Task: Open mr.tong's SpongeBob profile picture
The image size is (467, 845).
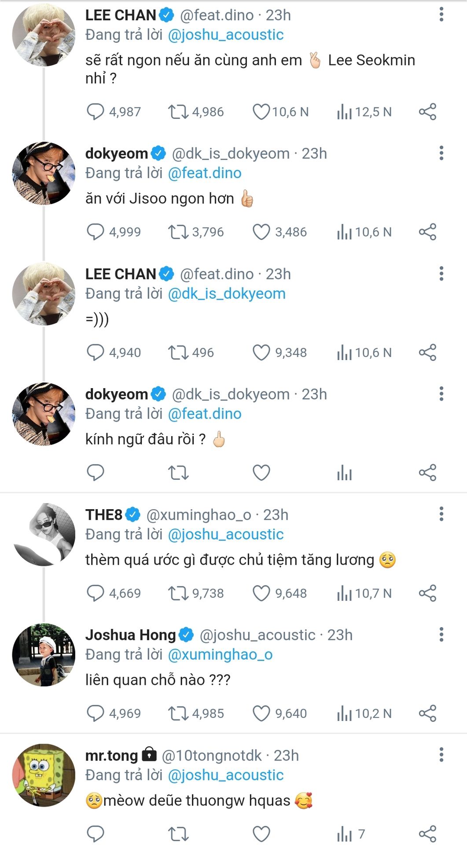Action: click(x=44, y=775)
